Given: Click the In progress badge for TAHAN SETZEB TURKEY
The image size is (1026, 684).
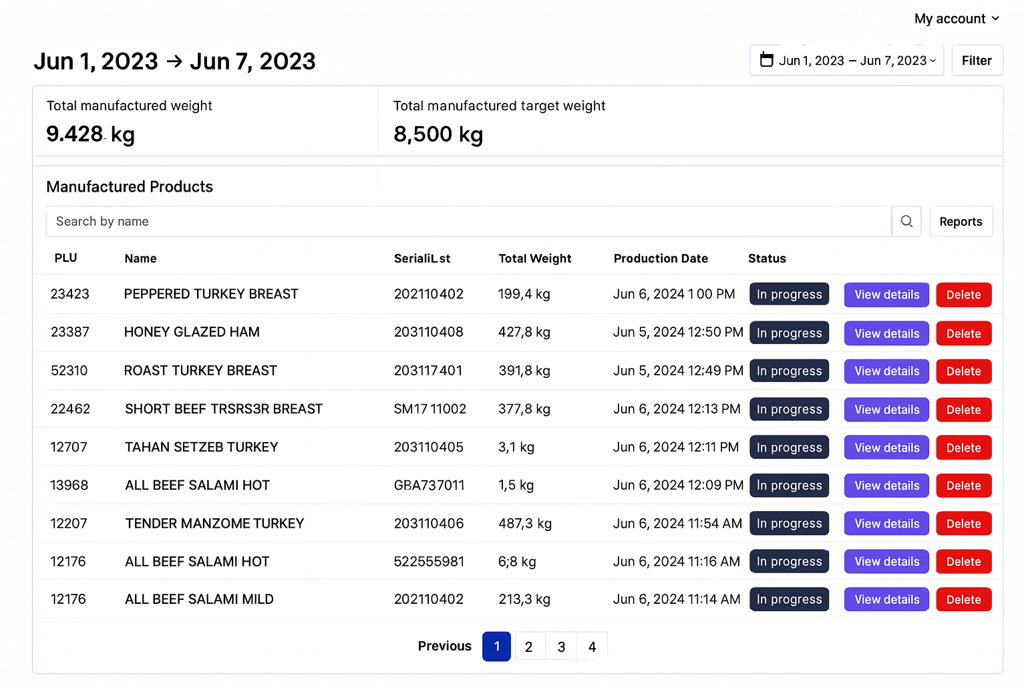Looking at the screenshot, I should pyautogui.click(x=789, y=447).
